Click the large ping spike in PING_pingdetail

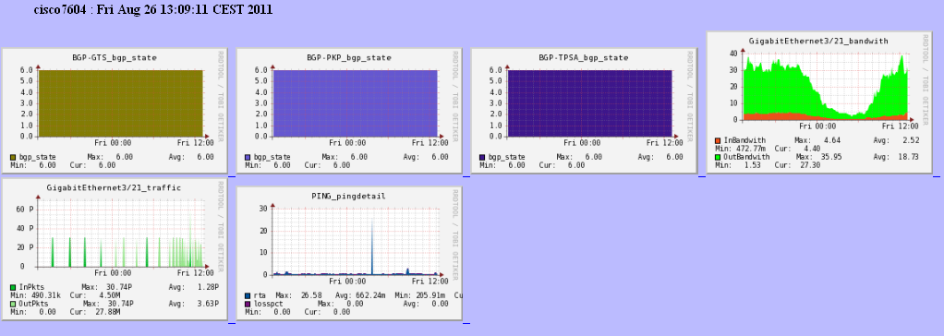pyautogui.click(x=372, y=246)
